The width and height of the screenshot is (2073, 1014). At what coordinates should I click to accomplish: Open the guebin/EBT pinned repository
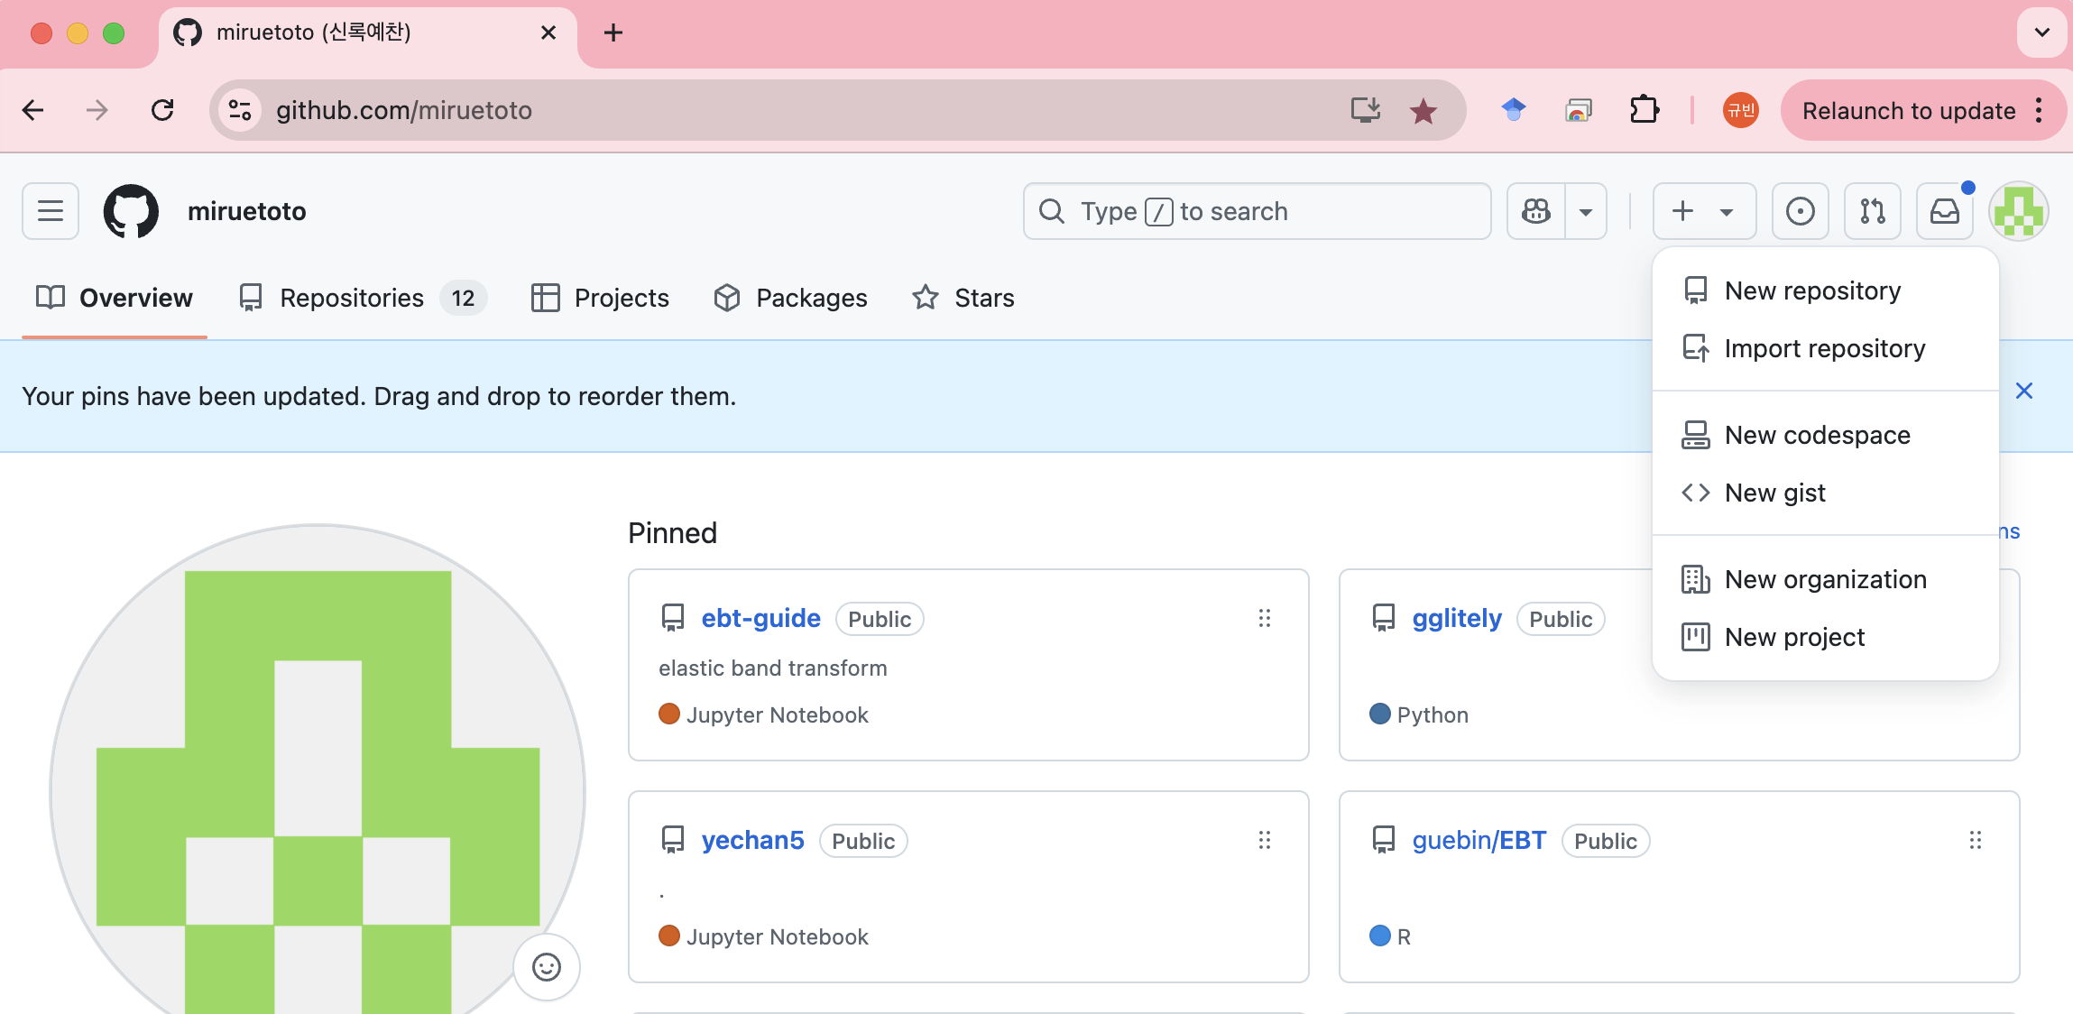tap(1479, 841)
